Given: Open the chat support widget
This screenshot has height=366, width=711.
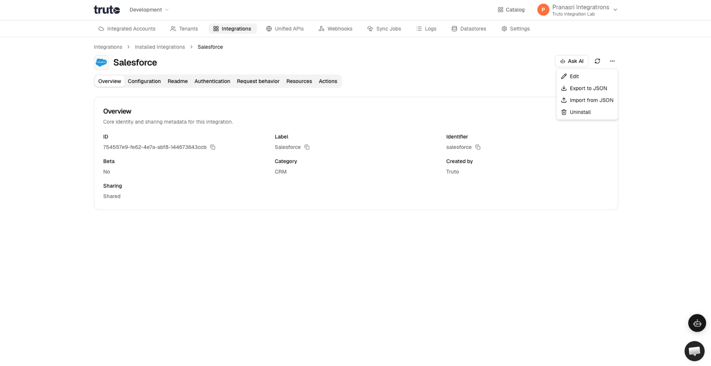Looking at the screenshot, I should [694, 351].
